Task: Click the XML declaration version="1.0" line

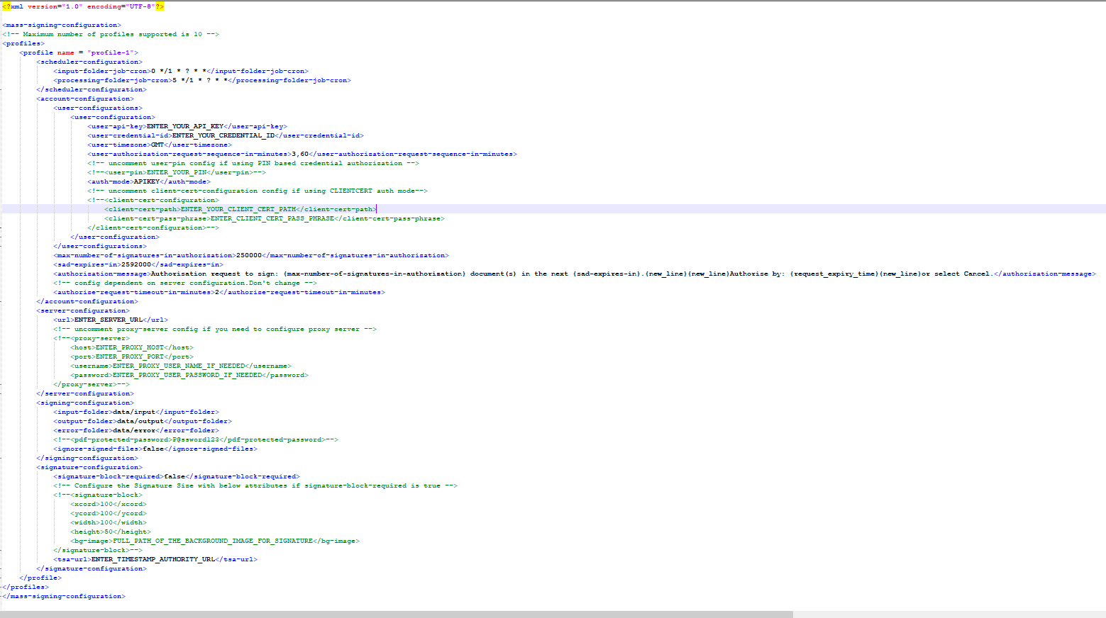Action: point(83,6)
